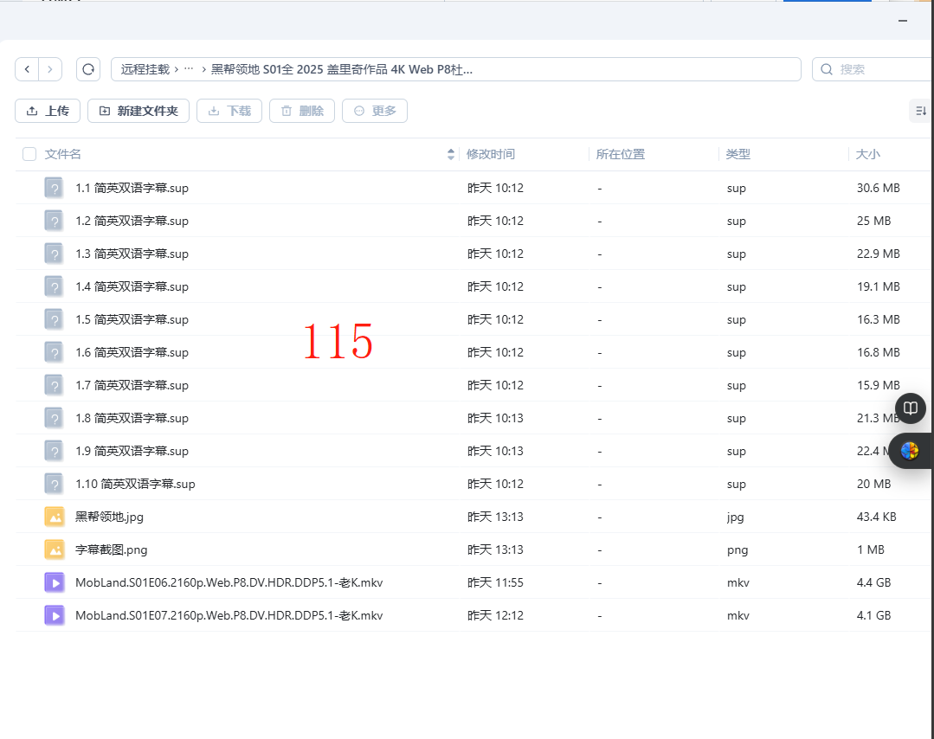Click file icon of 1.7 简英双语字幕.sup

tap(55, 385)
